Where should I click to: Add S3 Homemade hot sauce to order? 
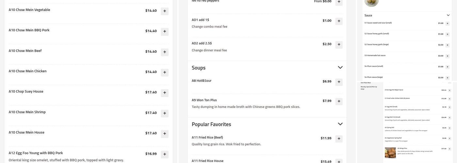click(448, 56)
